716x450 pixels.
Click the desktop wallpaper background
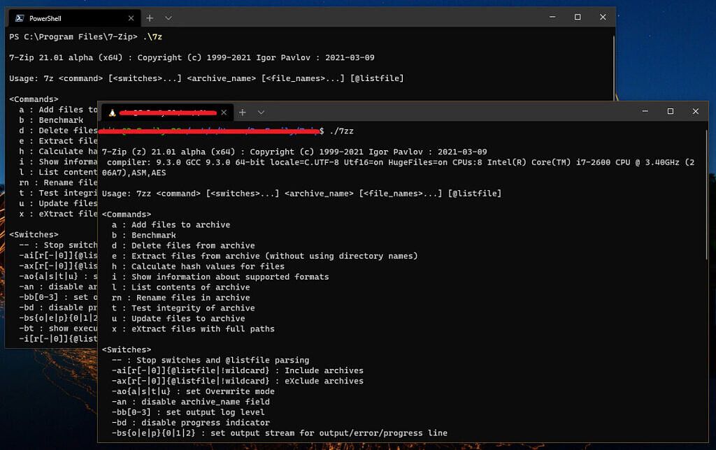tap(42, 419)
